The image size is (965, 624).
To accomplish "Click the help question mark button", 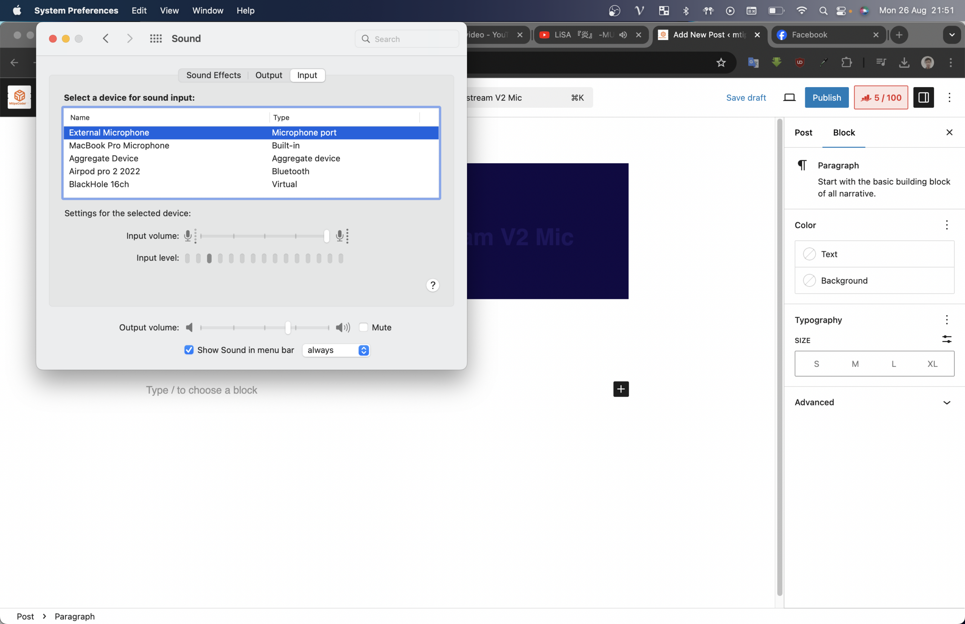I will (433, 284).
